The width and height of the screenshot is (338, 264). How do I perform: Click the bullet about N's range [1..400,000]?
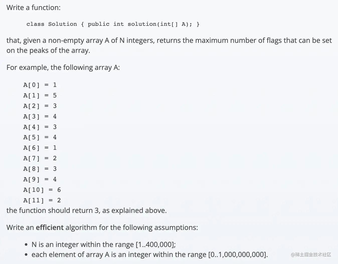click(x=103, y=244)
